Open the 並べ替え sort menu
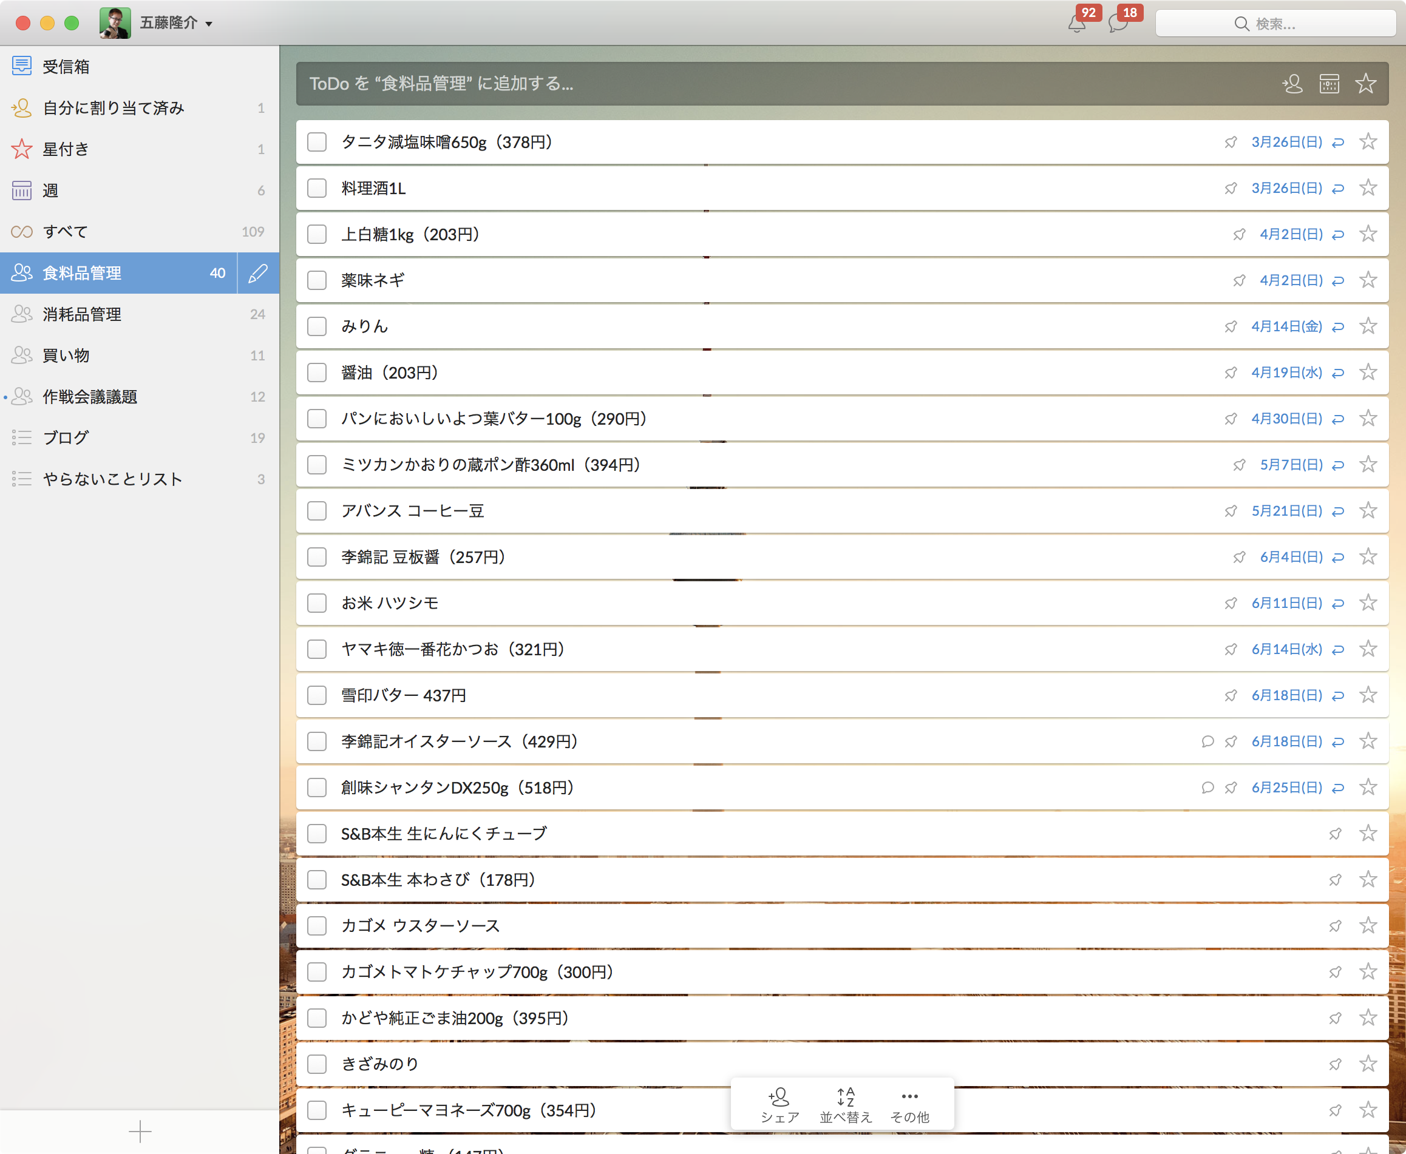This screenshot has height=1154, width=1406. 845,1105
